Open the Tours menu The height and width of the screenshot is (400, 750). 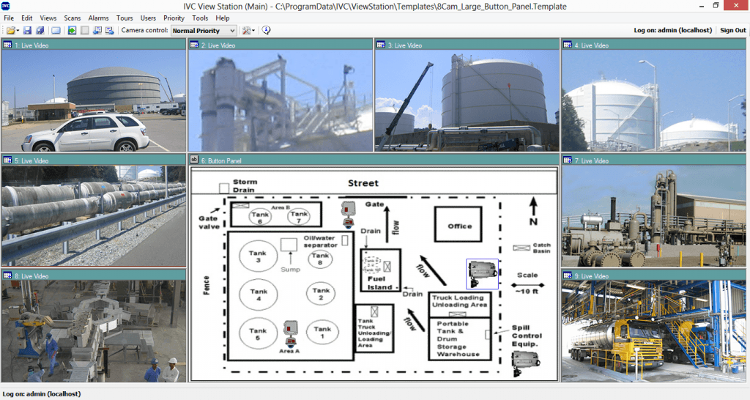pos(125,18)
